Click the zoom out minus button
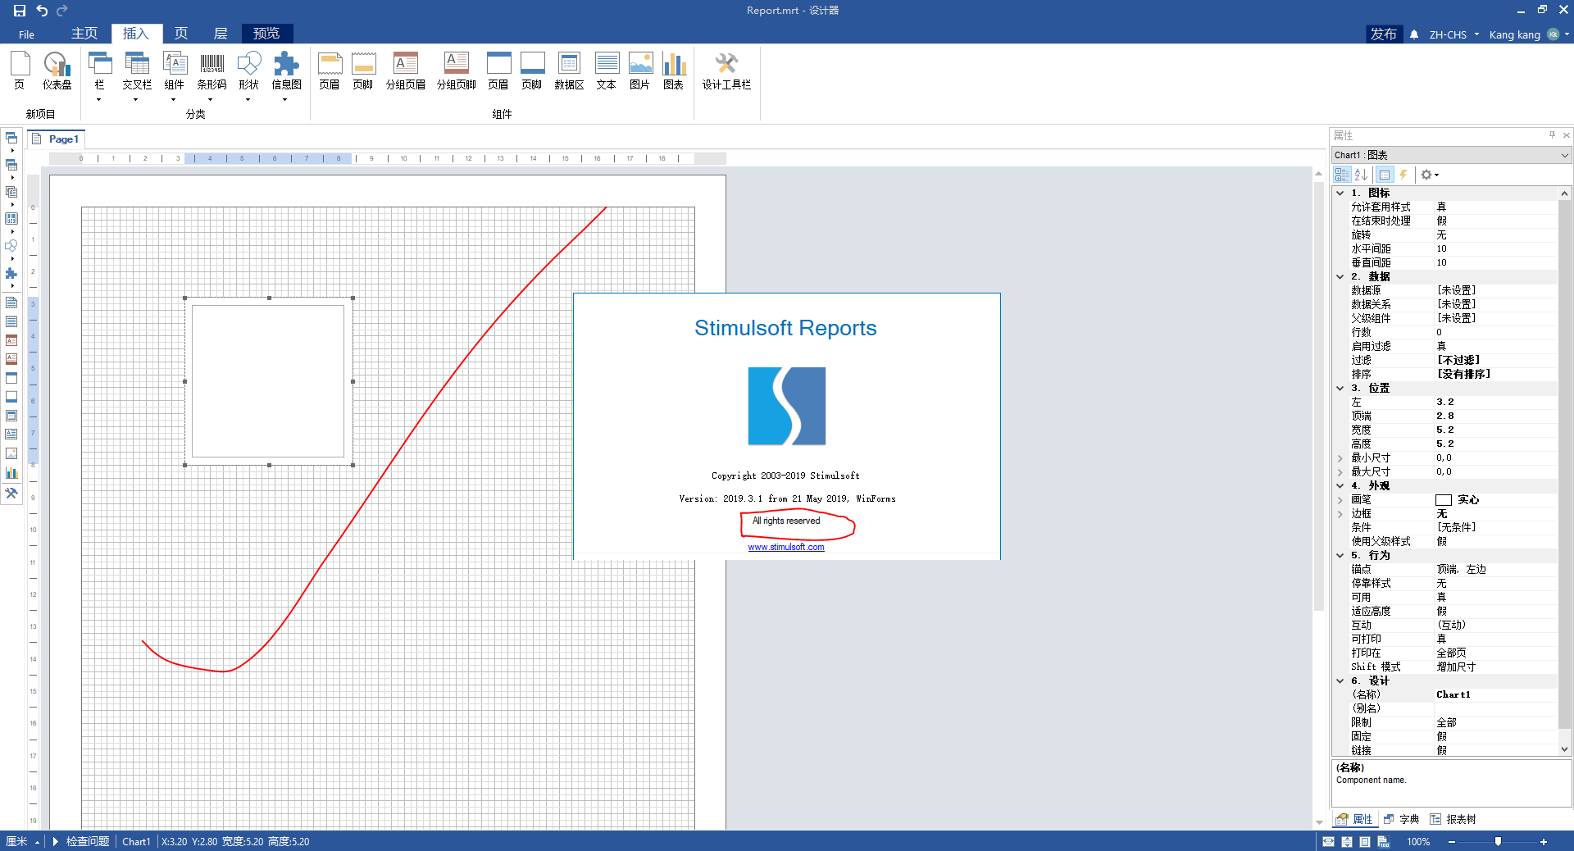This screenshot has width=1574, height=851. tap(1452, 842)
